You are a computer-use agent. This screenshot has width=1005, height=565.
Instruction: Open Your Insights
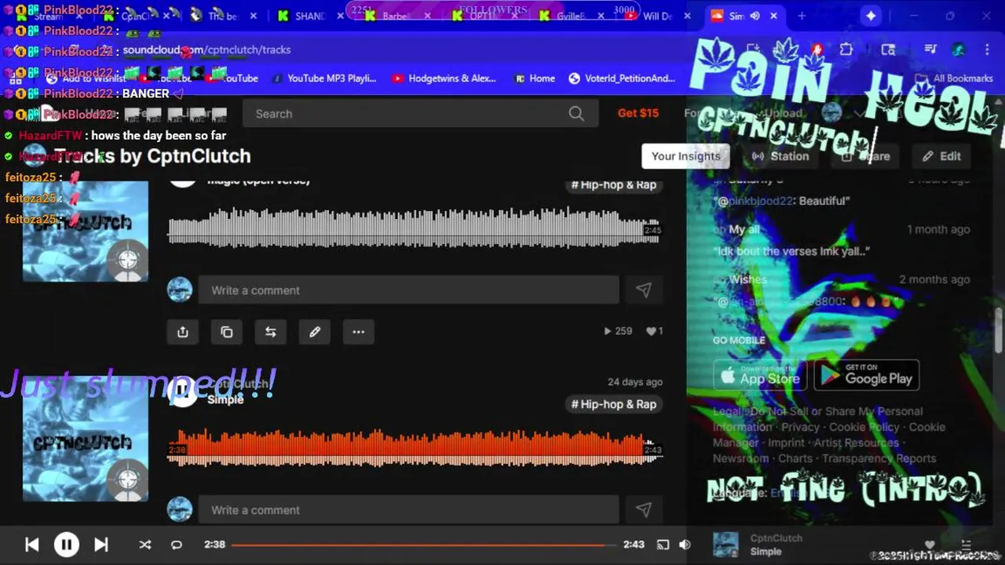[x=685, y=156]
